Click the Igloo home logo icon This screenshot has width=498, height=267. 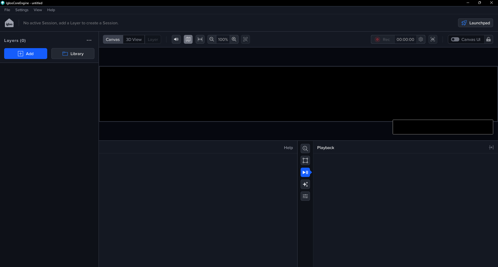(x=9, y=23)
